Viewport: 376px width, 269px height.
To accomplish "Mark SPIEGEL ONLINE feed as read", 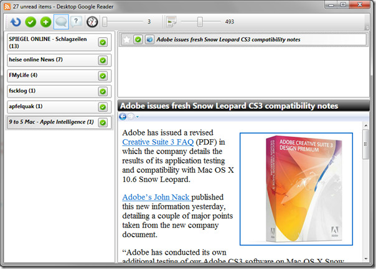I will tap(103, 42).
